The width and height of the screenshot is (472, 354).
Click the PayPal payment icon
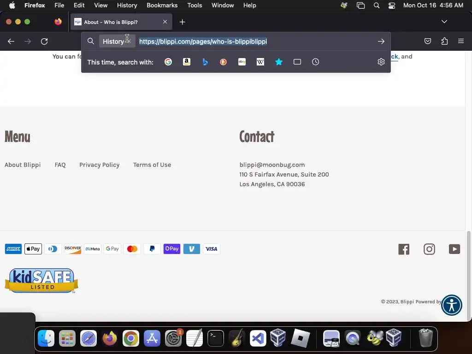coord(152,249)
